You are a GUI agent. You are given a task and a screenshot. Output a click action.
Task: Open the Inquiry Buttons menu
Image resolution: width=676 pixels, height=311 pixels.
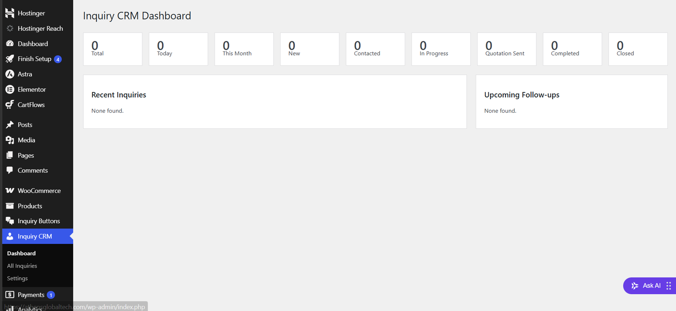[37, 221]
